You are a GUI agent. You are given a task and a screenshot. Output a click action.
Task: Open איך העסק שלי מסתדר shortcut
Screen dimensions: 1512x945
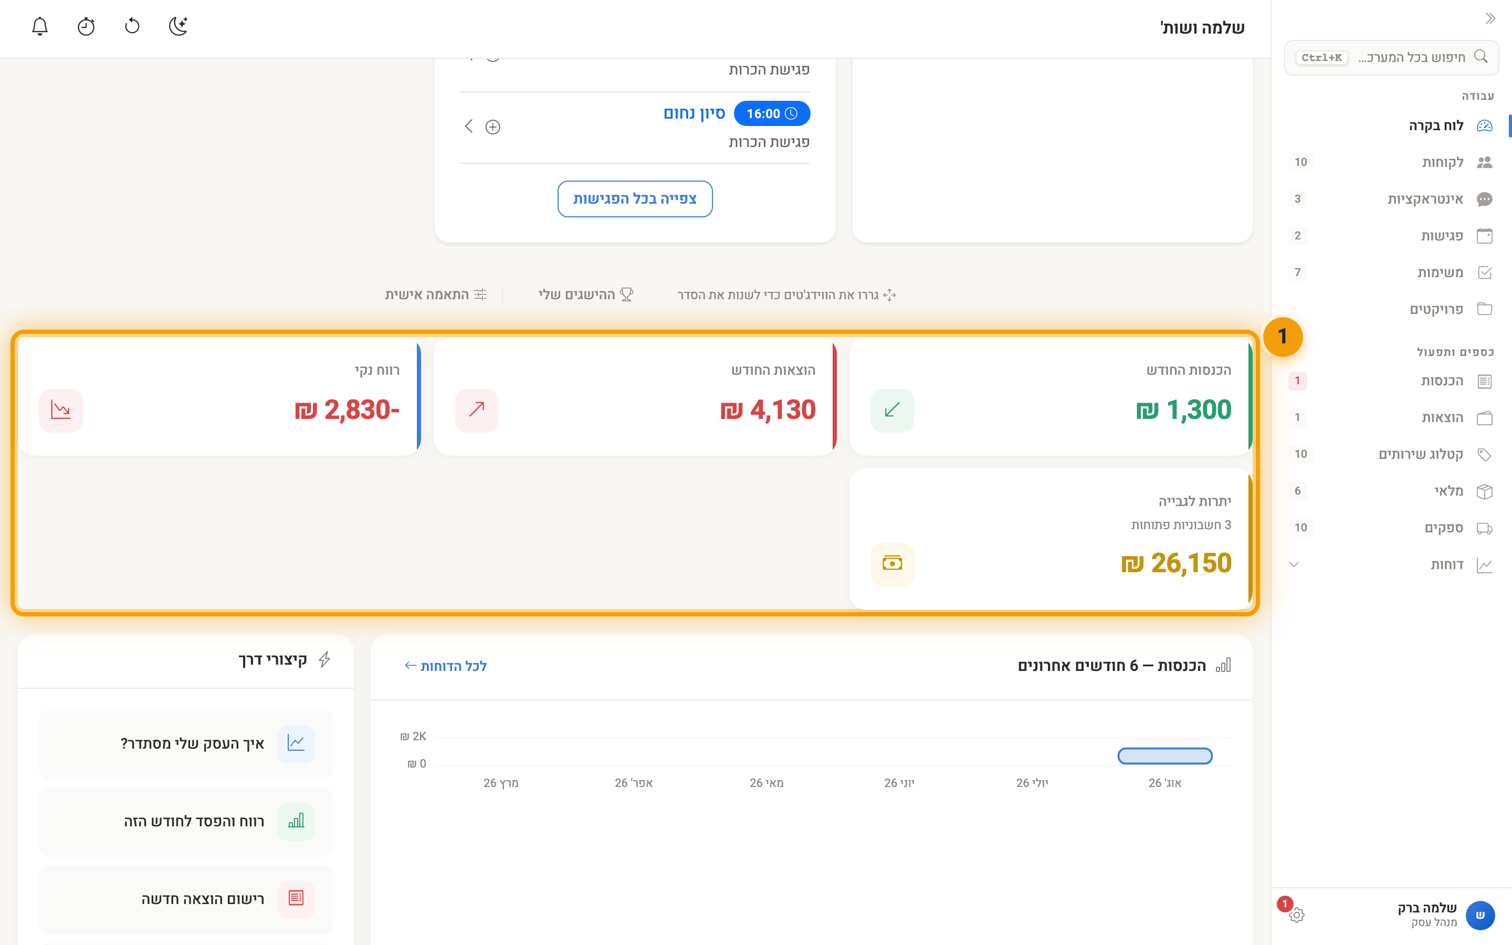point(185,744)
